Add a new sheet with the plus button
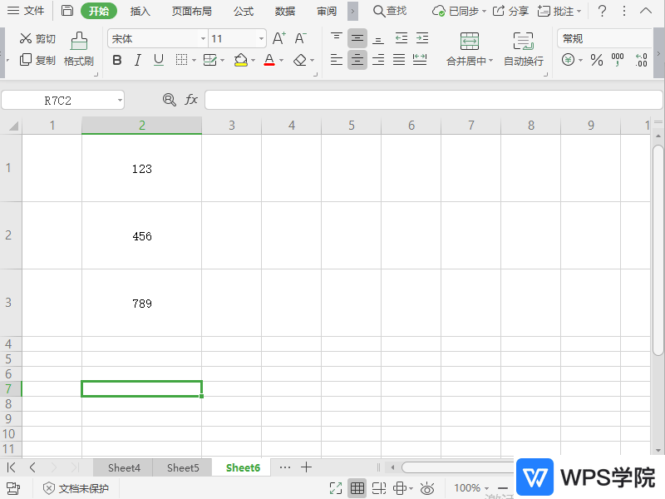The width and height of the screenshot is (665, 499). [306, 467]
